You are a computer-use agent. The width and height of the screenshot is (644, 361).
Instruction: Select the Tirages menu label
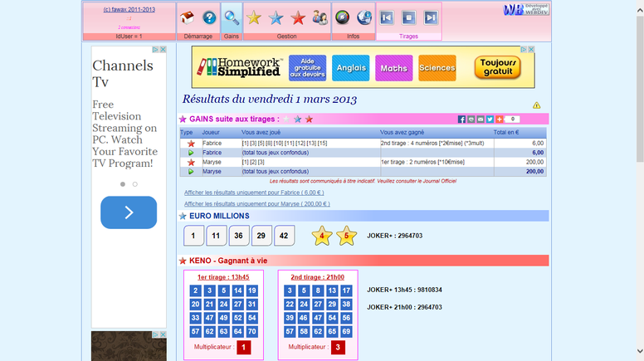pos(408,37)
